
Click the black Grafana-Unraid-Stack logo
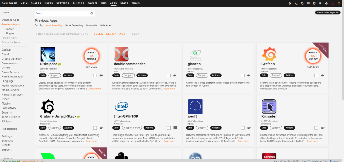(x=47, y=107)
